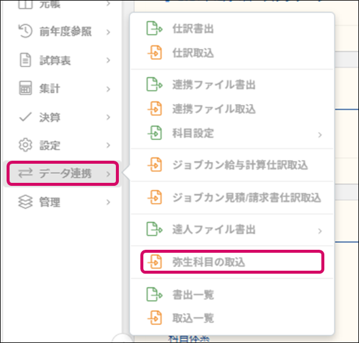Click the 前年度参照 history clock icon
Image resolution: width=359 pixels, height=343 pixels.
(25, 31)
